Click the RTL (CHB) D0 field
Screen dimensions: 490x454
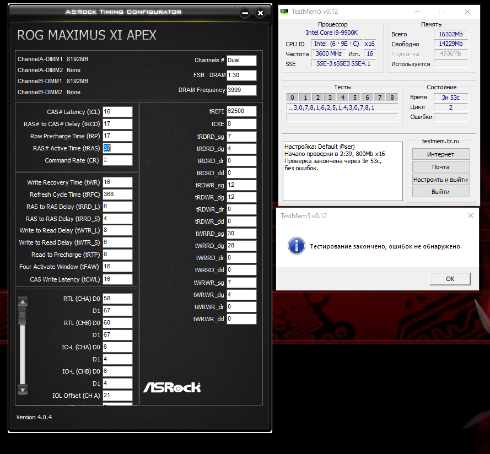pos(117,322)
